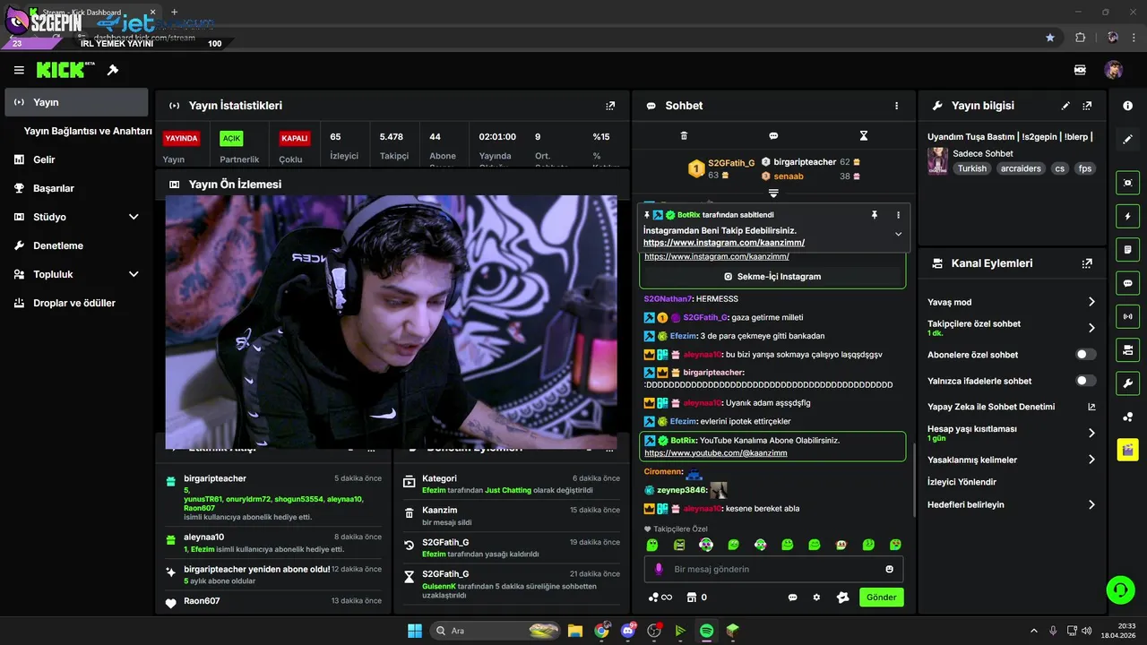
Task: Click the info icon in the right sidebar
Action: tap(1127, 106)
